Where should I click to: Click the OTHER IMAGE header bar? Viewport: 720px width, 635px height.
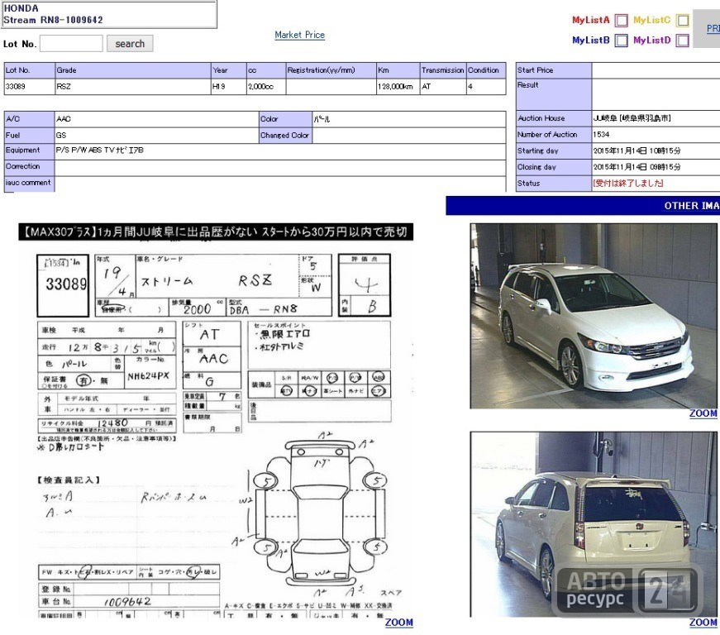tap(583, 206)
